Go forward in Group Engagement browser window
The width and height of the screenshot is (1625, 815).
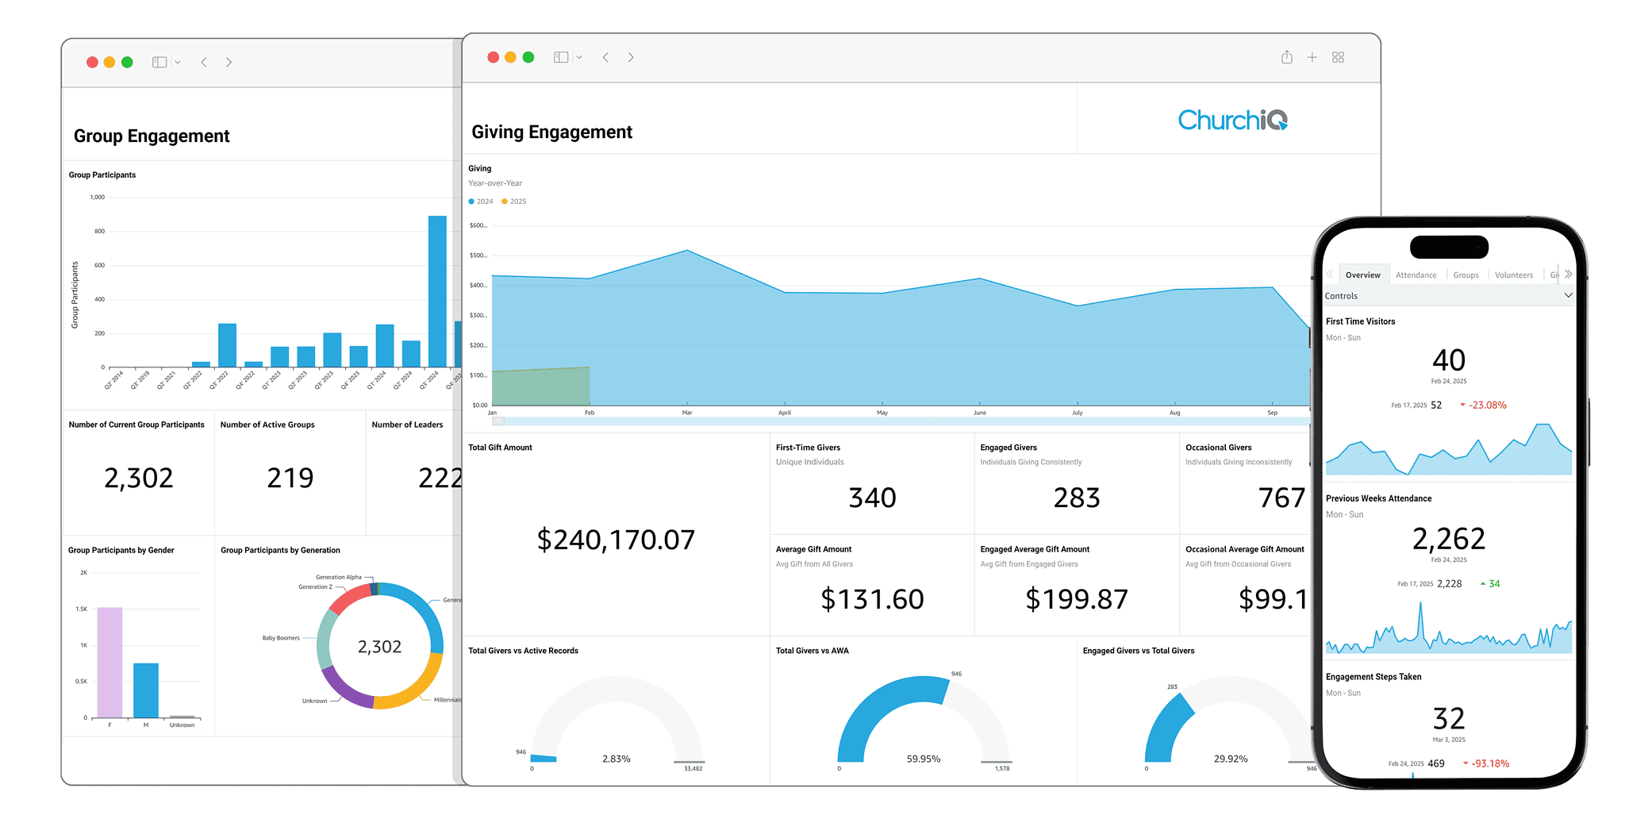pos(229,62)
